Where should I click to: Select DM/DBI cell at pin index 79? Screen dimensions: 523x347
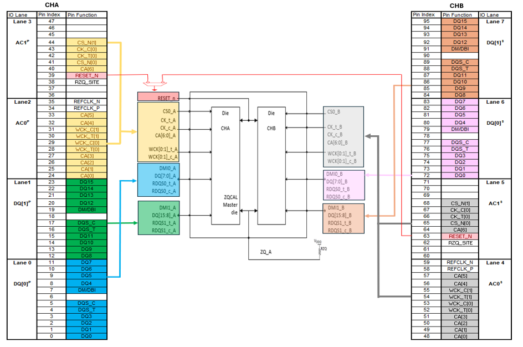tap(460, 129)
